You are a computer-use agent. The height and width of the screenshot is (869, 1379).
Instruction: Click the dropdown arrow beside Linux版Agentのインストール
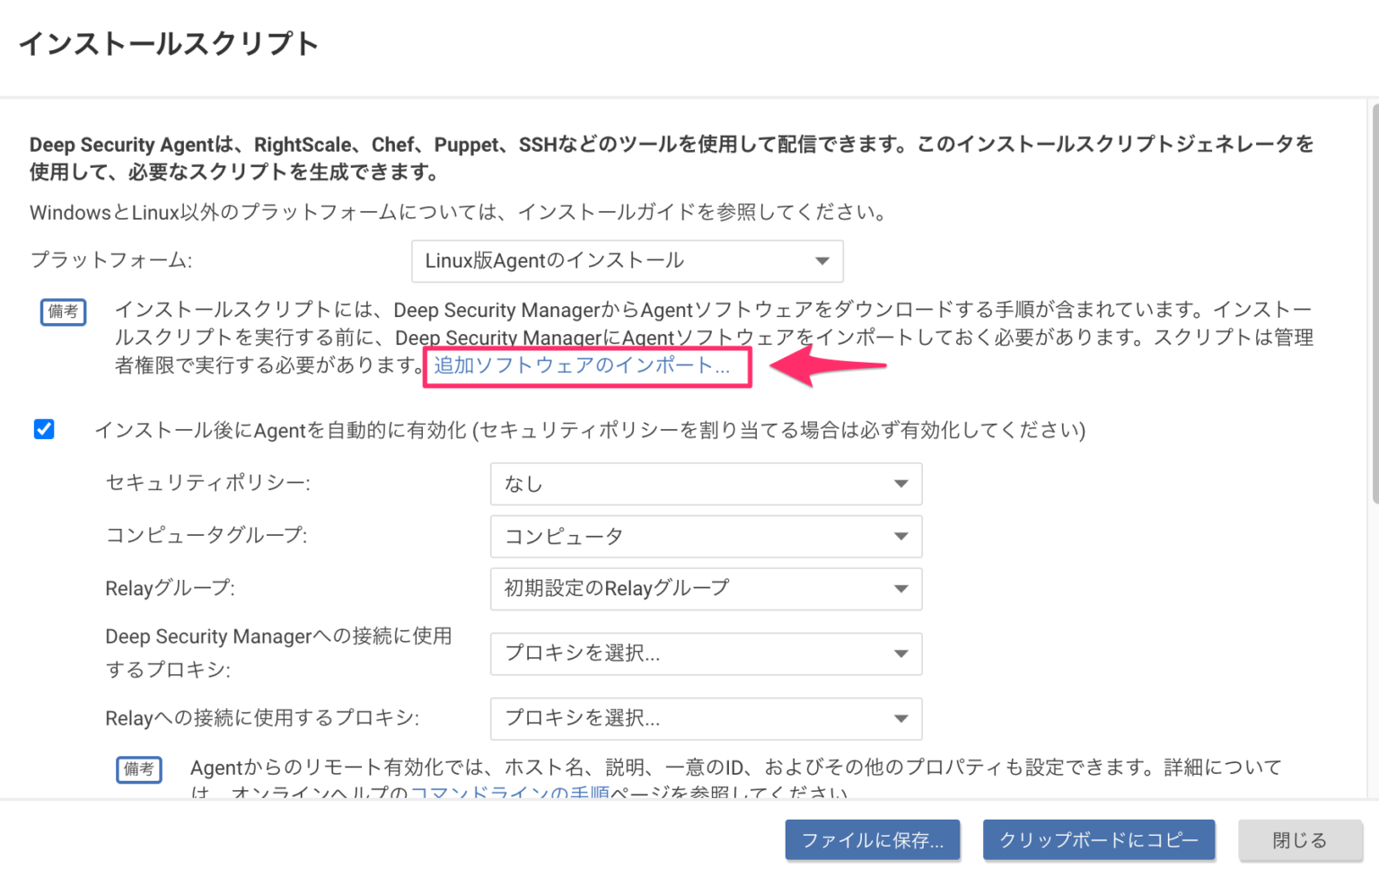pos(821,261)
